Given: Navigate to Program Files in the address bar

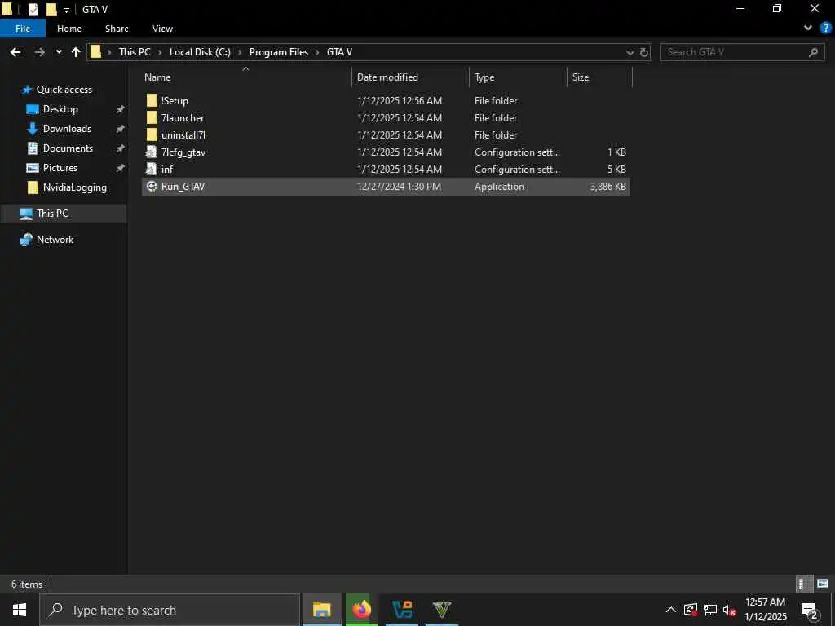Looking at the screenshot, I should (x=279, y=52).
